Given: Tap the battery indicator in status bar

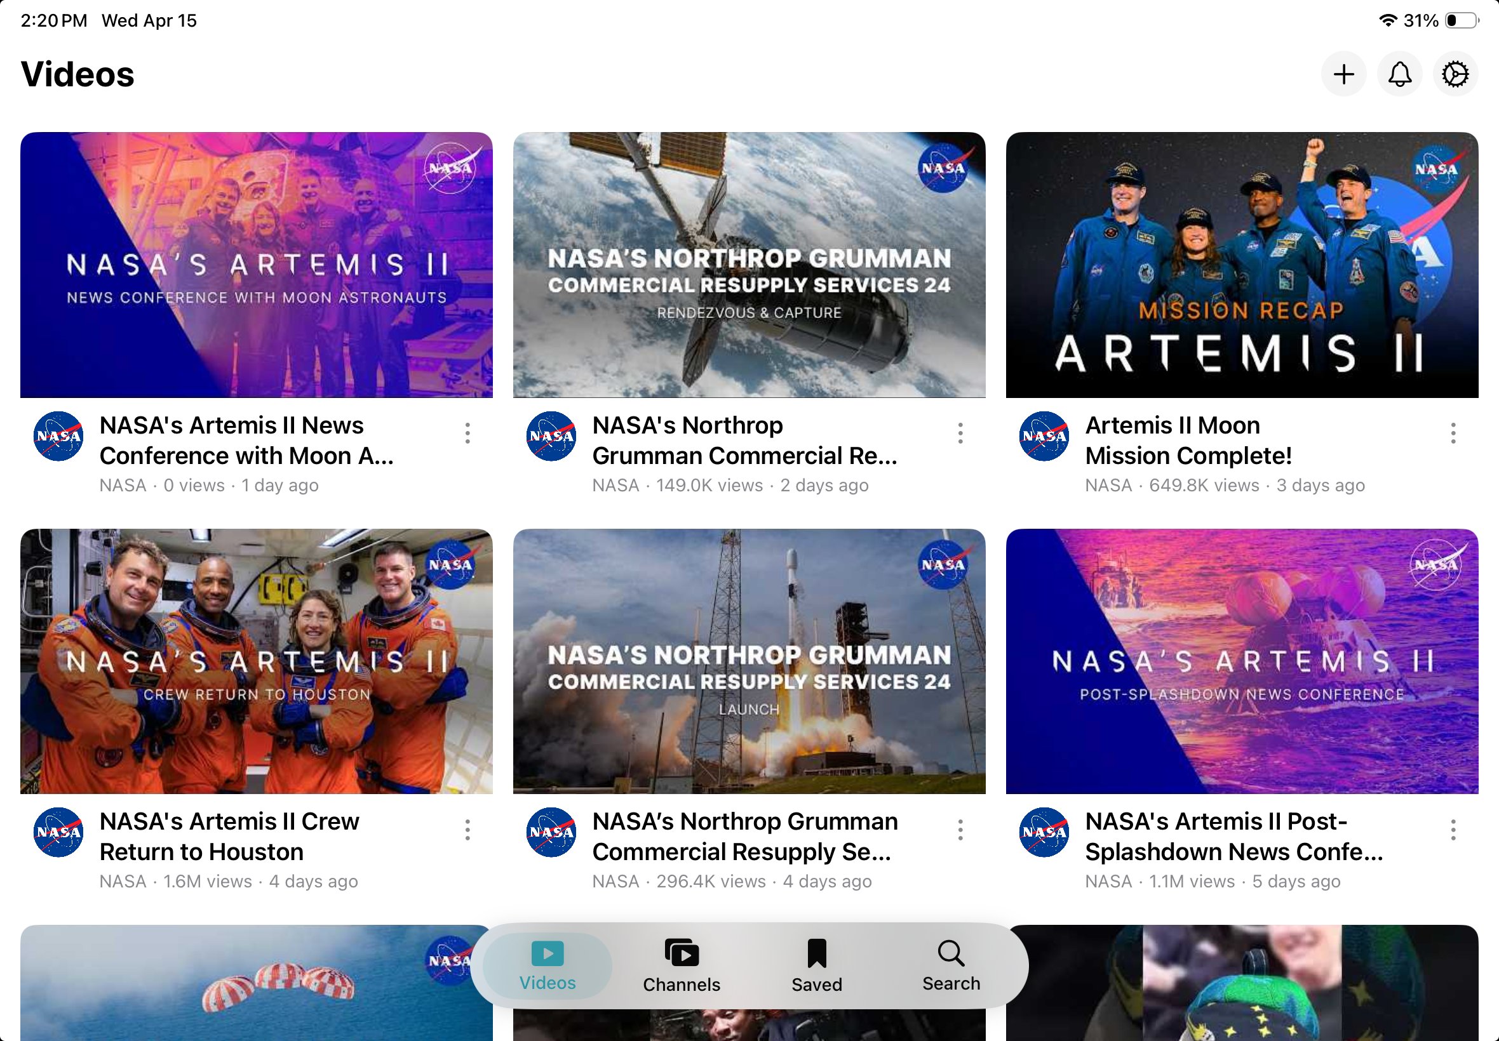Looking at the screenshot, I should click(x=1462, y=21).
